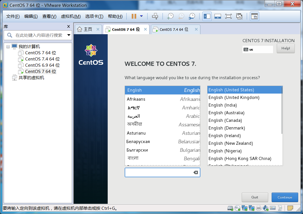The height and width of the screenshot is (214, 303).
Task: Click the us keyboard layout indicator
Action: [257, 49]
